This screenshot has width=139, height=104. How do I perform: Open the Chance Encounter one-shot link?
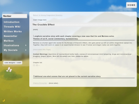(x=40, y=83)
